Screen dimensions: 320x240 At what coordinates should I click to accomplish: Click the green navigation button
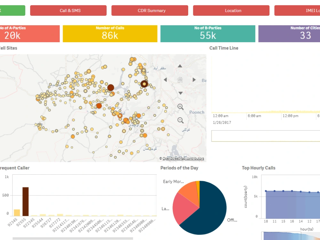point(12,11)
